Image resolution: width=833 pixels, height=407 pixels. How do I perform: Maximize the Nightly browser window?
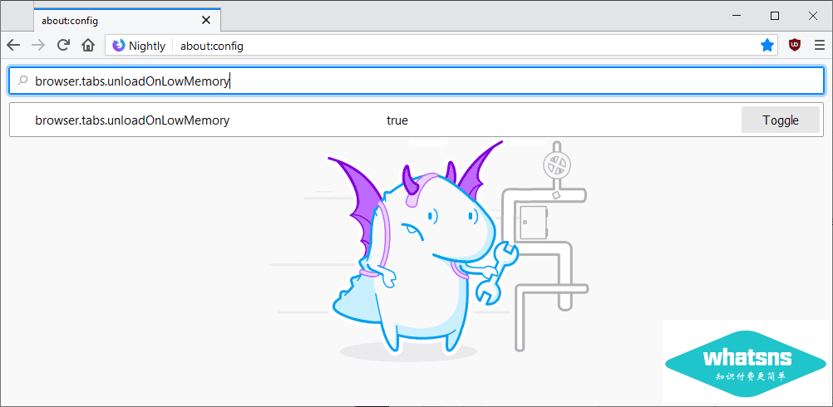point(775,16)
